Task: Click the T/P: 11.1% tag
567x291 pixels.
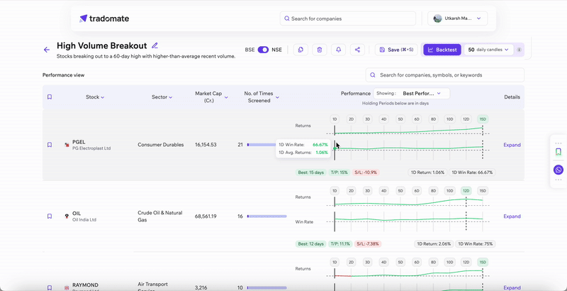Action: pos(340,244)
